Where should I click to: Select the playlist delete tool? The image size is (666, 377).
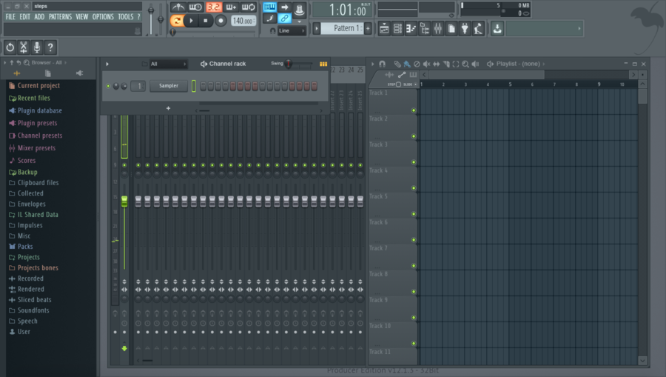pos(417,64)
